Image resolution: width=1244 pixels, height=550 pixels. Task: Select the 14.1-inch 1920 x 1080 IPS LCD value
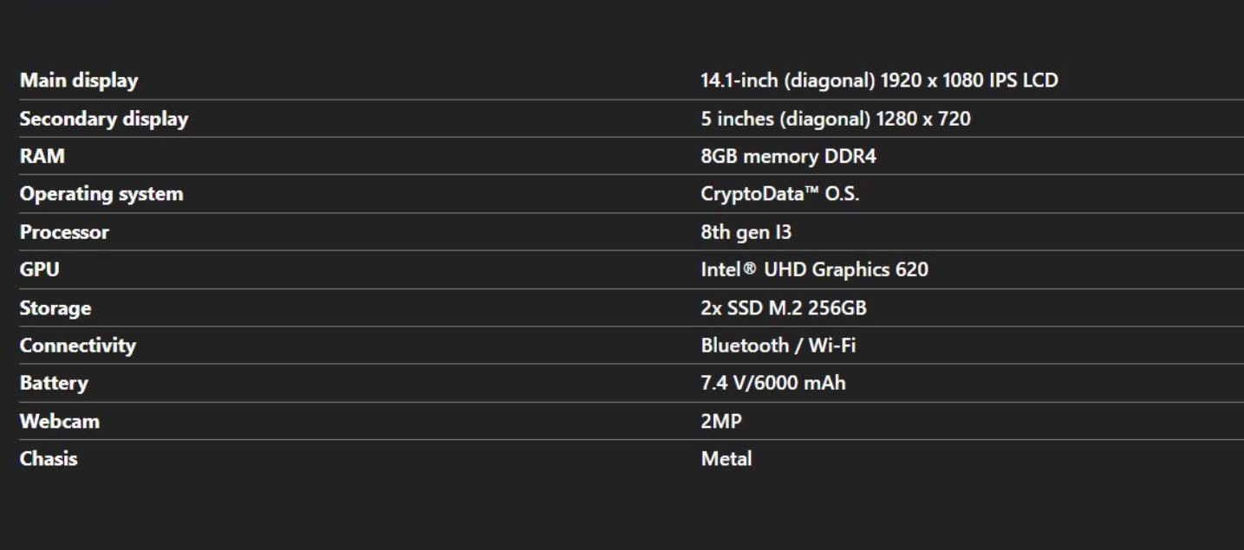pyautogui.click(x=879, y=81)
